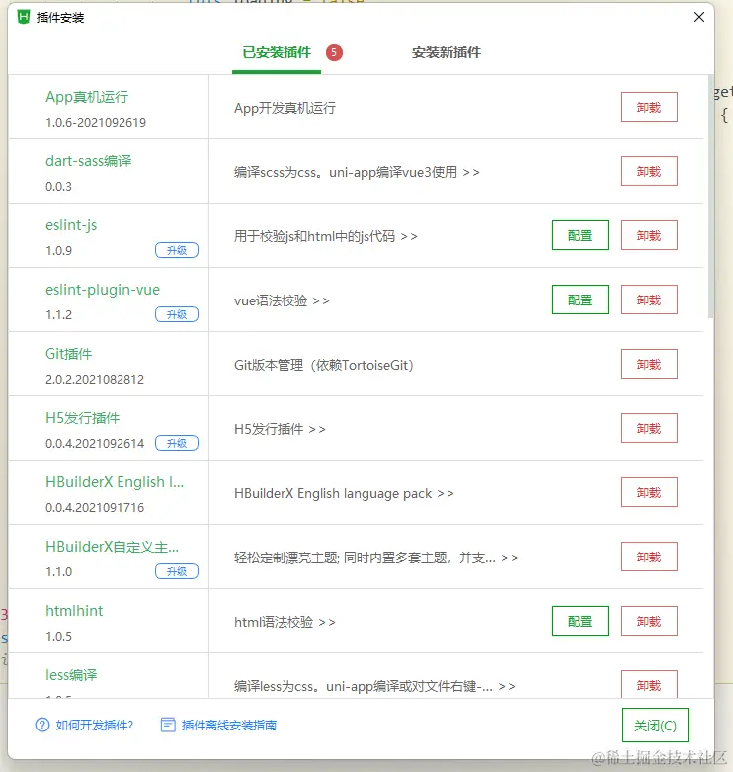The height and width of the screenshot is (772, 733).
Task: Open the 如何开发插件? link
Action: (x=95, y=725)
